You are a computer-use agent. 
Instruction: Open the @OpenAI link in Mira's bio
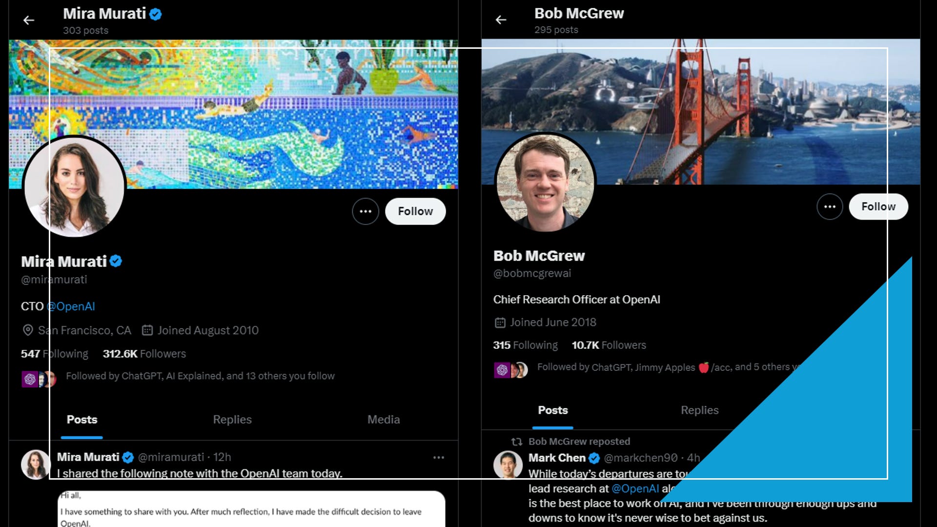pos(71,306)
